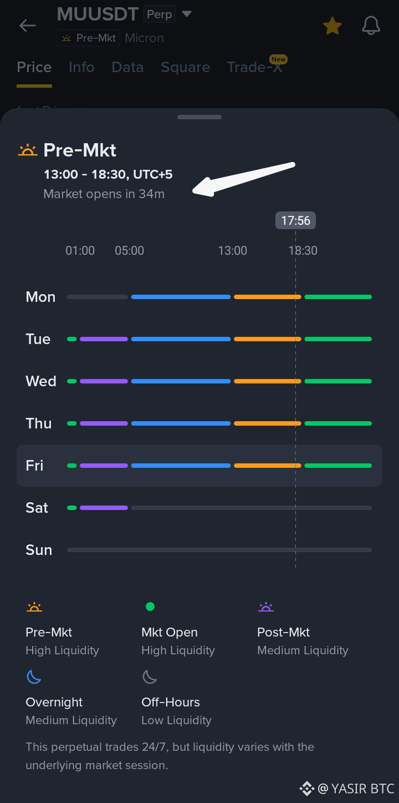Viewport: 399px width, 803px height.
Task: Tap the sheet drag handle bar
Action: (x=199, y=117)
